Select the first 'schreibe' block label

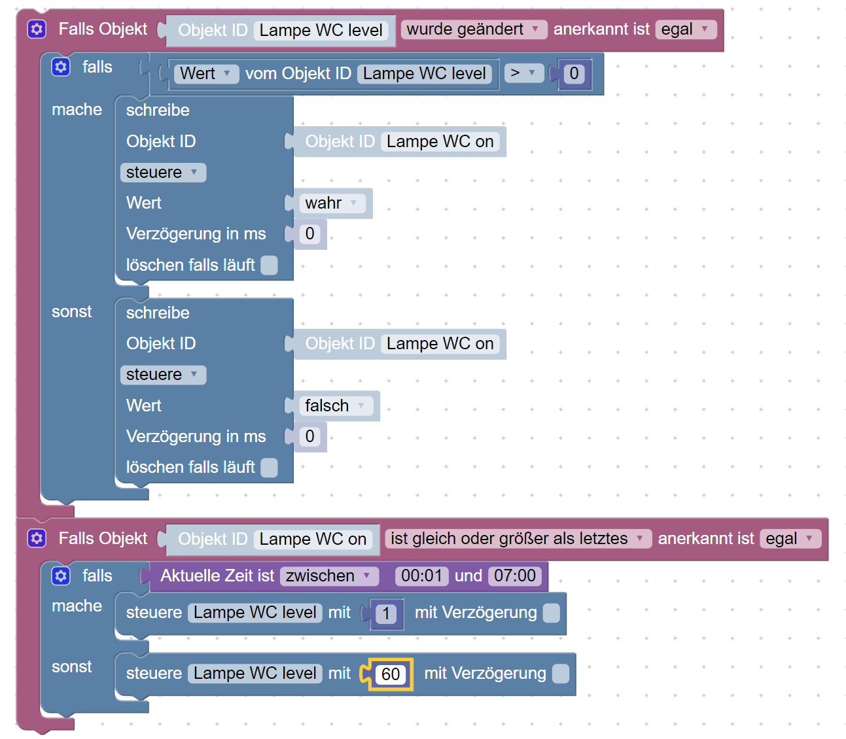pyautogui.click(x=158, y=111)
